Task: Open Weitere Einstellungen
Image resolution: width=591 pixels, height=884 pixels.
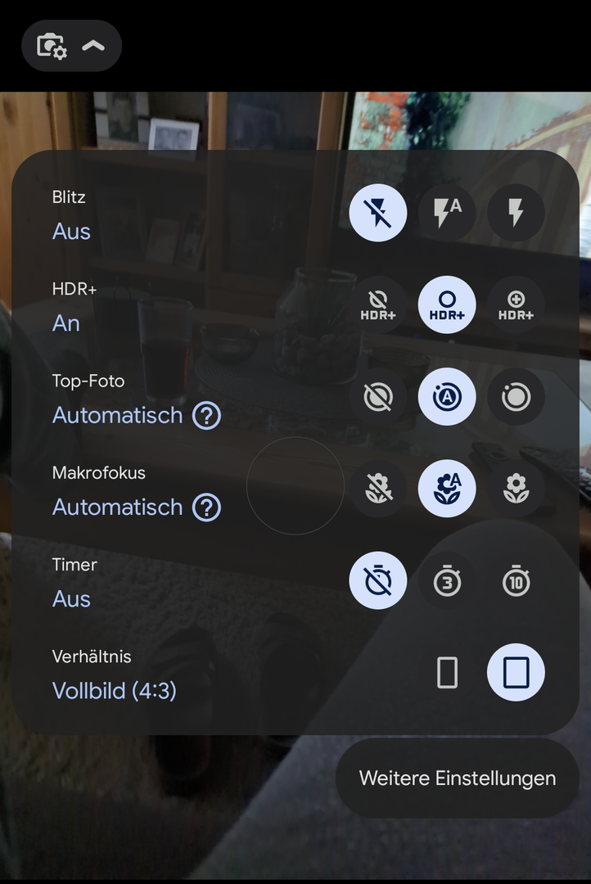Action: point(458,778)
